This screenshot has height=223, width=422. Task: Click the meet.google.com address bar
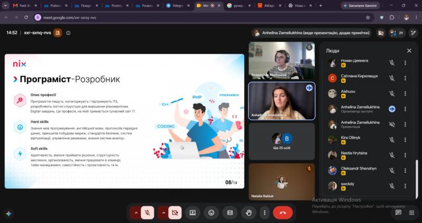tap(202, 17)
